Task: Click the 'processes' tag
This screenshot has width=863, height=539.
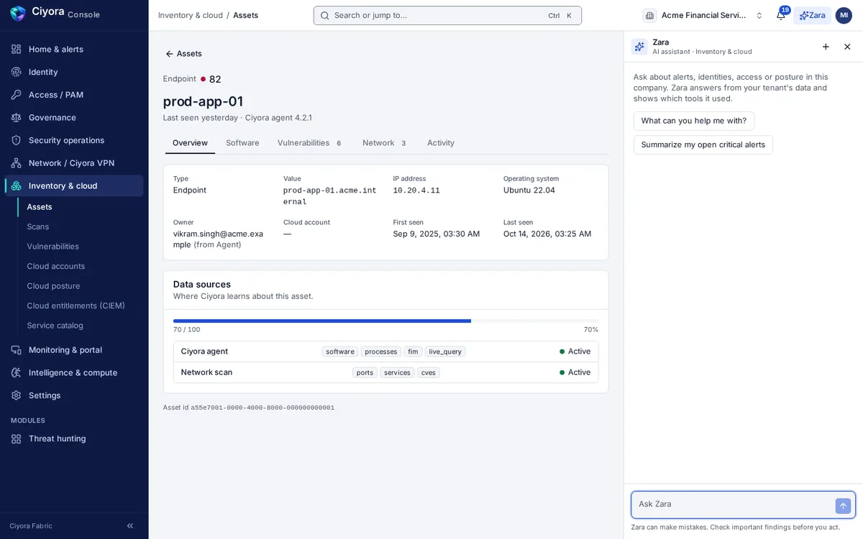Action: coord(381,351)
